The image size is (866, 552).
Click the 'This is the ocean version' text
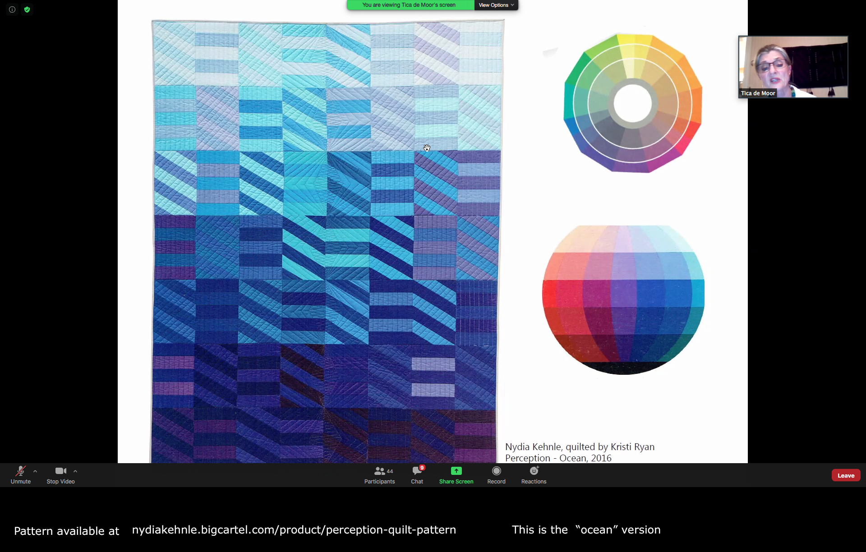click(x=586, y=530)
